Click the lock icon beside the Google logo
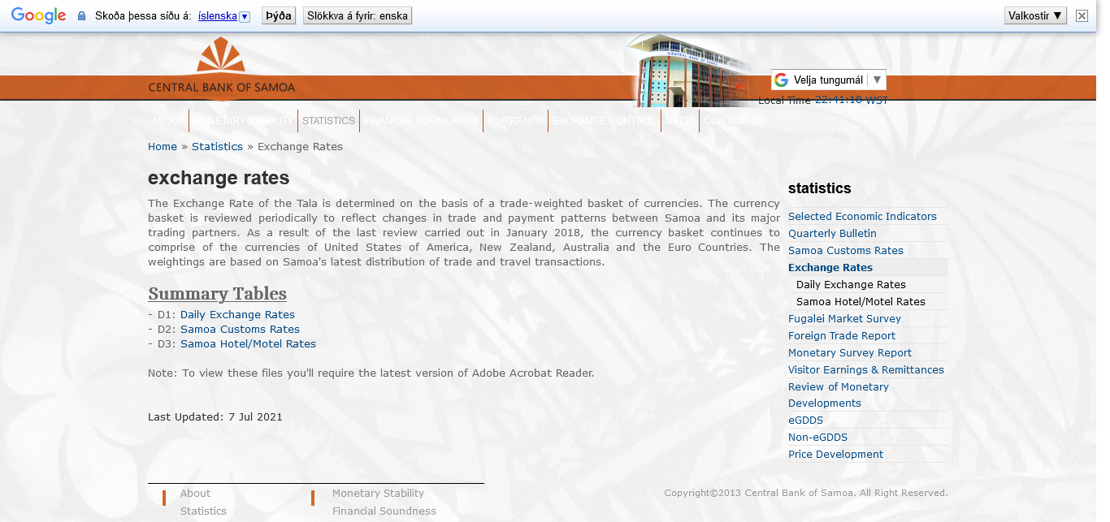The height and width of the screenshot is (522, 1110). click(x=81, y=16)
